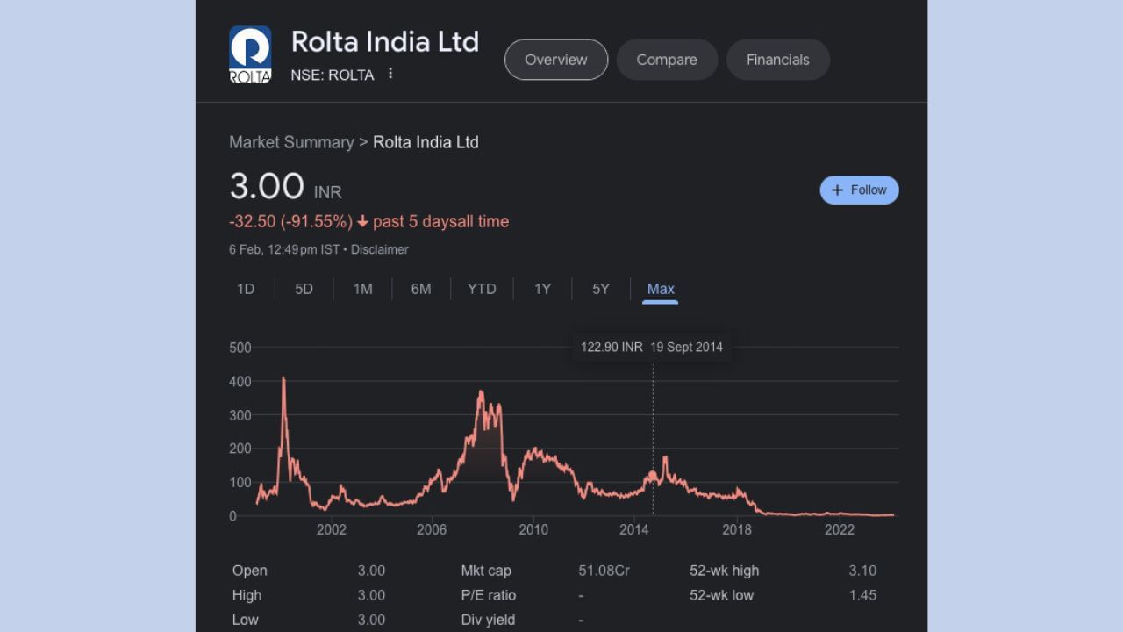This screenshot has height=632, width=1123.
Task: Click the 2014 x-axis label
Action: pyautogui.click(x=634, y=529)
